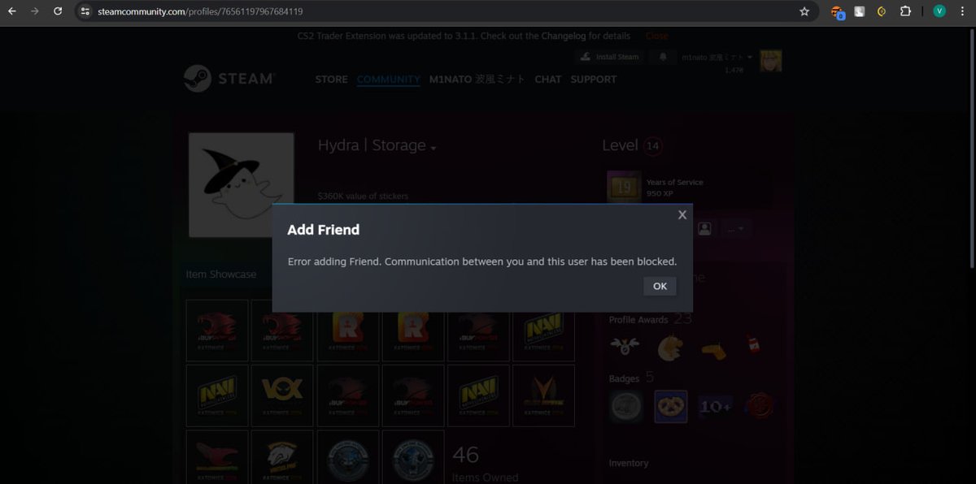Expand the Hydra | Storage name dropdown arrow
Image resolution: width=976 pixels, height=484 pixels.
tap(434, 149)
